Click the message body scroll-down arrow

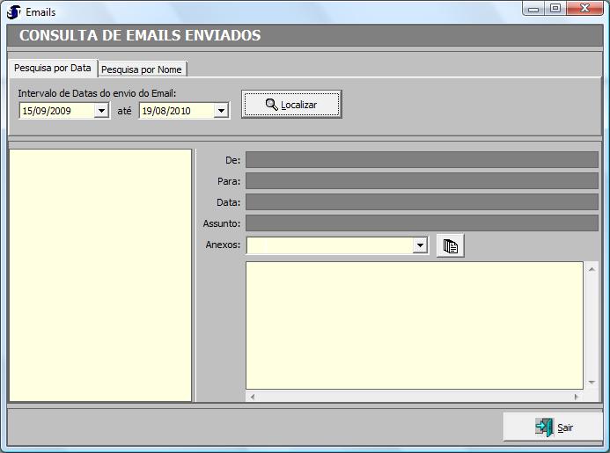coord(592,383)
